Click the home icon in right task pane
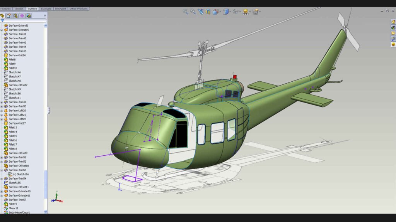 click(393, 22)
